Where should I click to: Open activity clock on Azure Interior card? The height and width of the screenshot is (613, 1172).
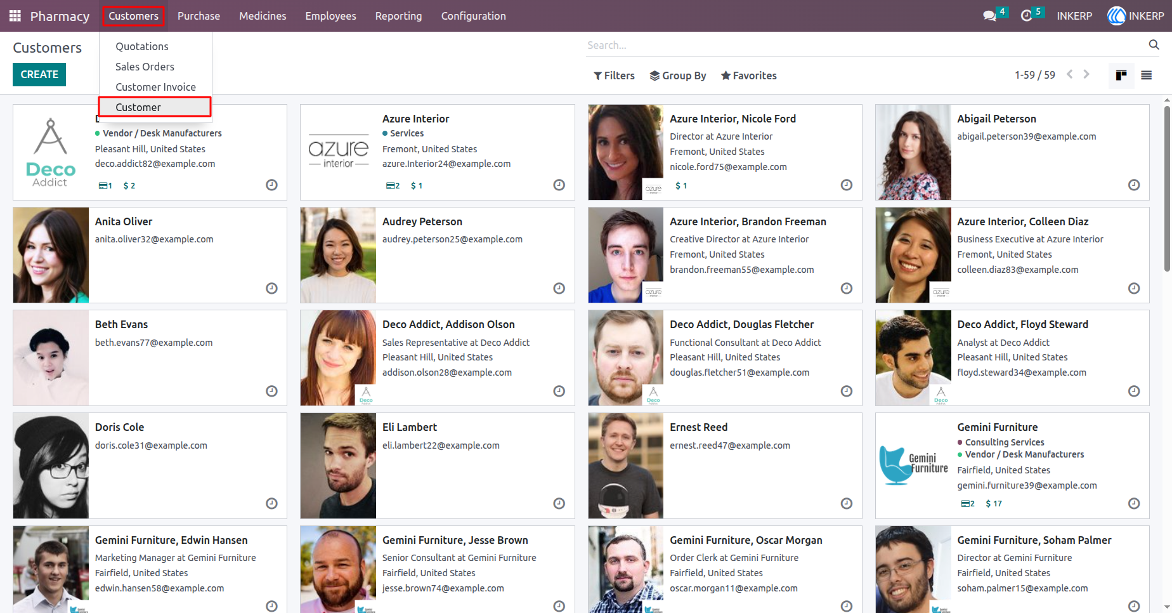[559, 185]
